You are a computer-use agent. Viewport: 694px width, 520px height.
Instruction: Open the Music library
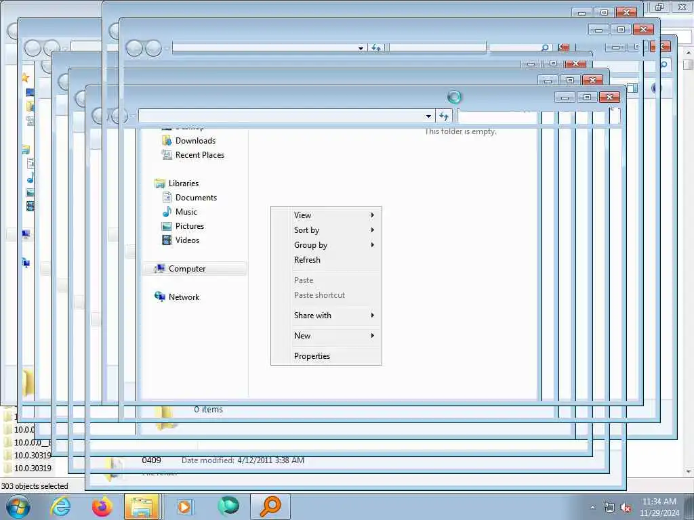point(186,211)
